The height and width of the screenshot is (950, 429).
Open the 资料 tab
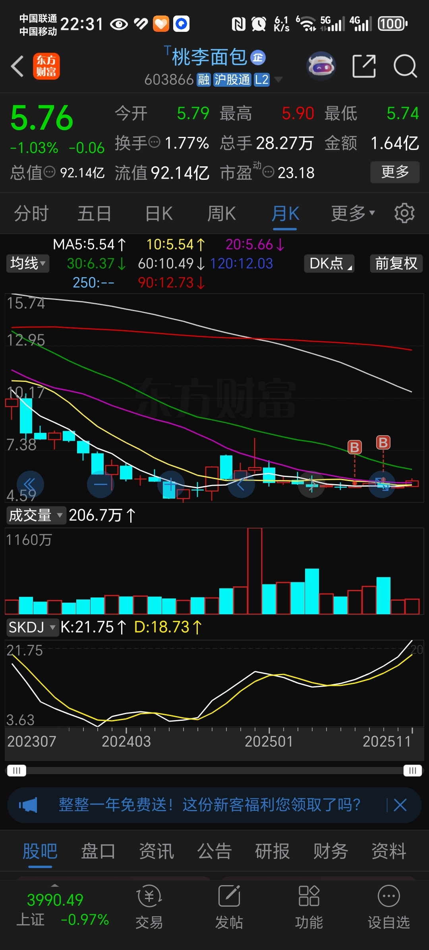coord(389,851)
